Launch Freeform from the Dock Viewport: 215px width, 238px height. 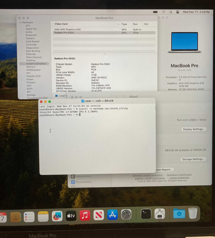click(57, 216)
